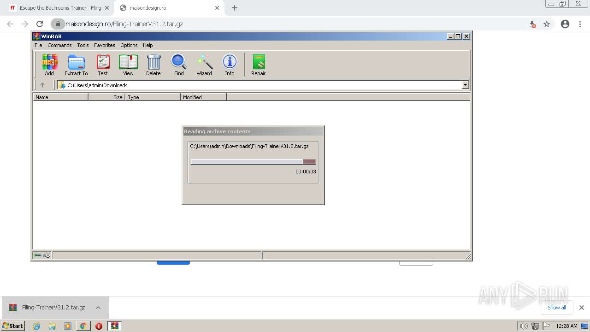Click the WinRAR status bar key icon

(47, 255)
